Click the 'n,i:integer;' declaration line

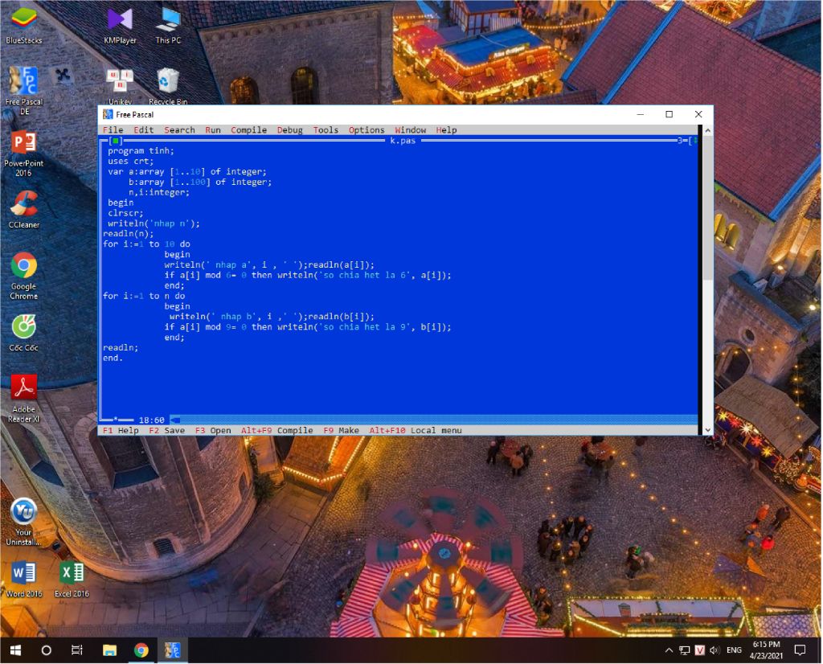coord(159,193)
